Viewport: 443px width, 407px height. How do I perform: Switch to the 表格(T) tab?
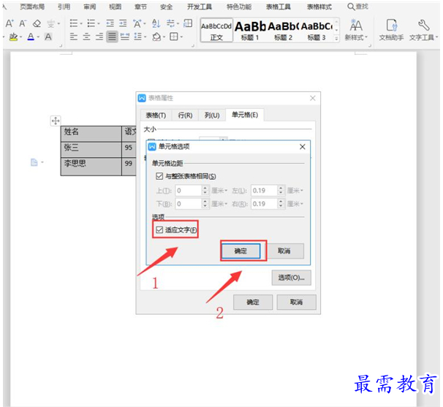click(x=156, y=115)
